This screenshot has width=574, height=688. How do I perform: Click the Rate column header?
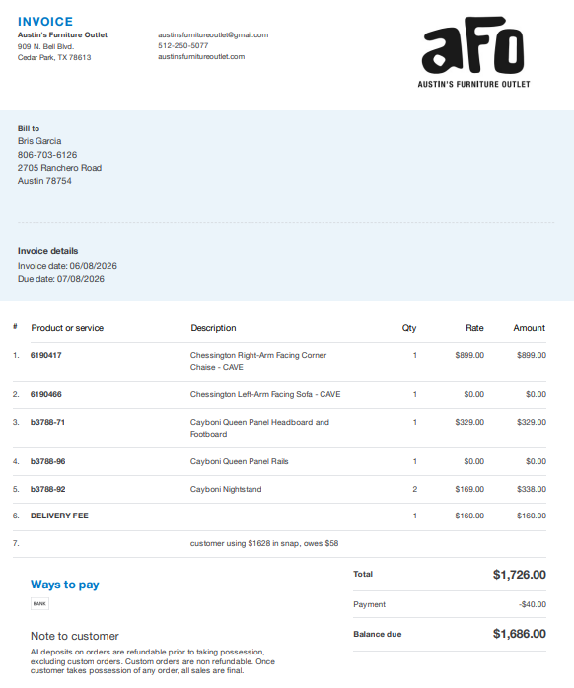(474, 328)
